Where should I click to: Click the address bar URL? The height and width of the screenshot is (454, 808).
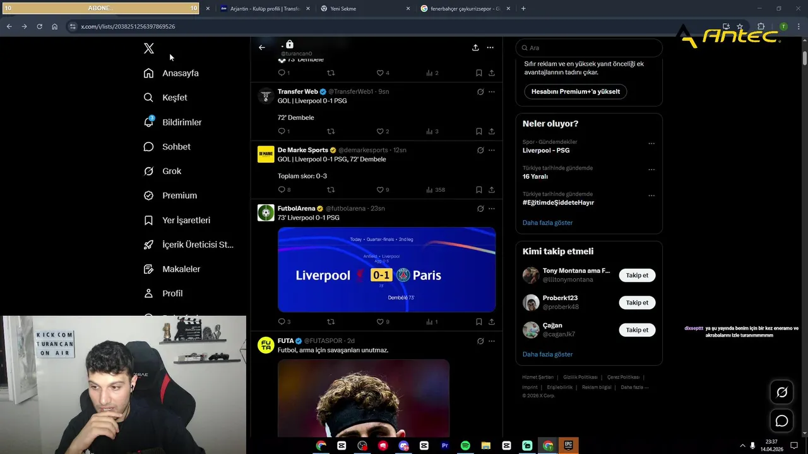click(x=128, y=26)
